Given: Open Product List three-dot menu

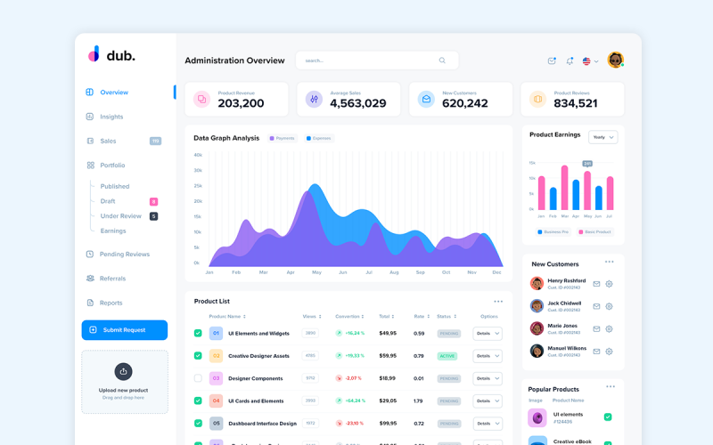Looking at the screenshot, I should point(498,301).
